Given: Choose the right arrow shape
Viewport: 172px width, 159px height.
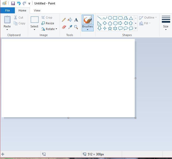Looking at the screenshot, I should point(120,23).
